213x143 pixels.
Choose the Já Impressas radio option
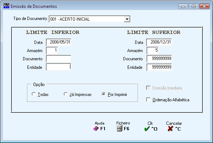(66, 94)
